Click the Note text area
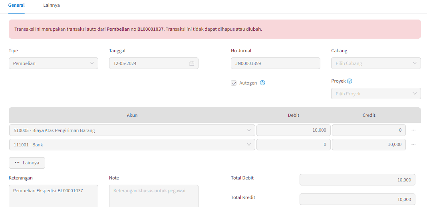This screenshot has height=207, width=427. coord(154,196)
